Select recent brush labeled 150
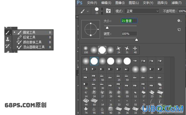Viewport: 186px width, 115px height. pos(86,50)
